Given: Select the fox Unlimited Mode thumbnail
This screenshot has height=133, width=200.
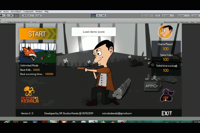Looking at the screenshot, I should pos(38,53).
